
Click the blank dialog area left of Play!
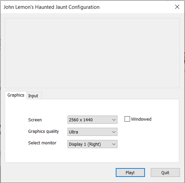click(59, 172)
